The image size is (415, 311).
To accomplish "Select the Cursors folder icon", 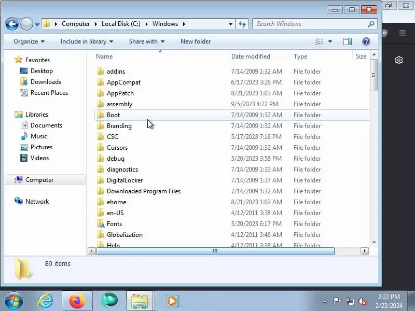I will coord(100,147).
